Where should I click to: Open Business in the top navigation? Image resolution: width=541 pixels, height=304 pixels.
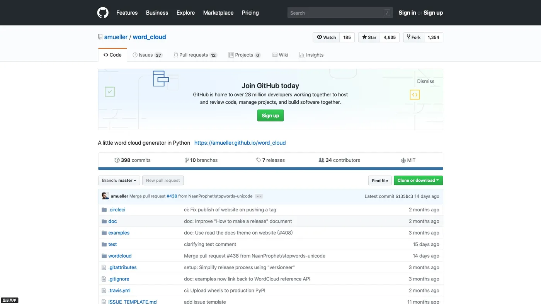pyautogui.click(x=157, y=13)
